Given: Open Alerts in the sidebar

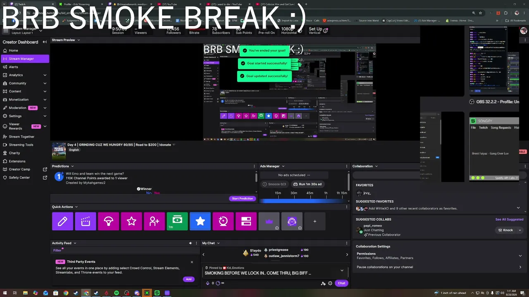Looking at the screenshot, I should (25, 67).
